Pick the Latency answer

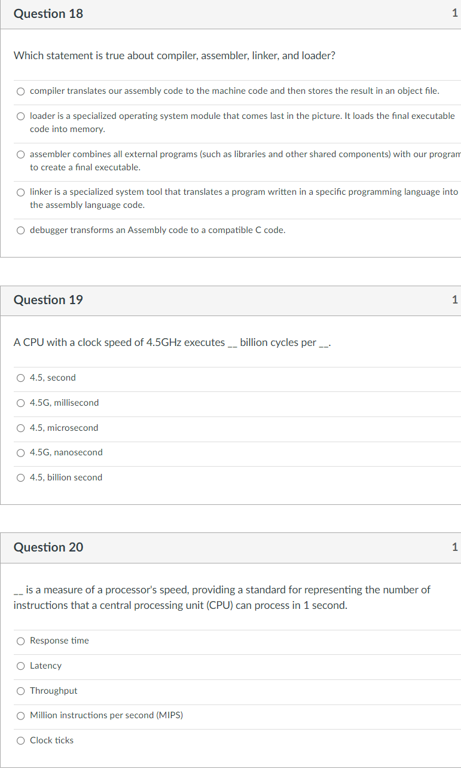click(20, 666)
